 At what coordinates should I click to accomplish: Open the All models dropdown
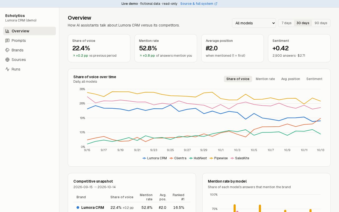[x=254, y=23]
